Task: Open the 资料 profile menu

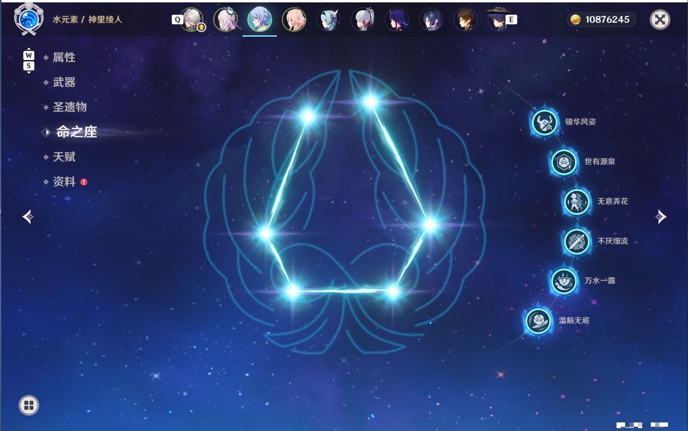Action: 64,181
